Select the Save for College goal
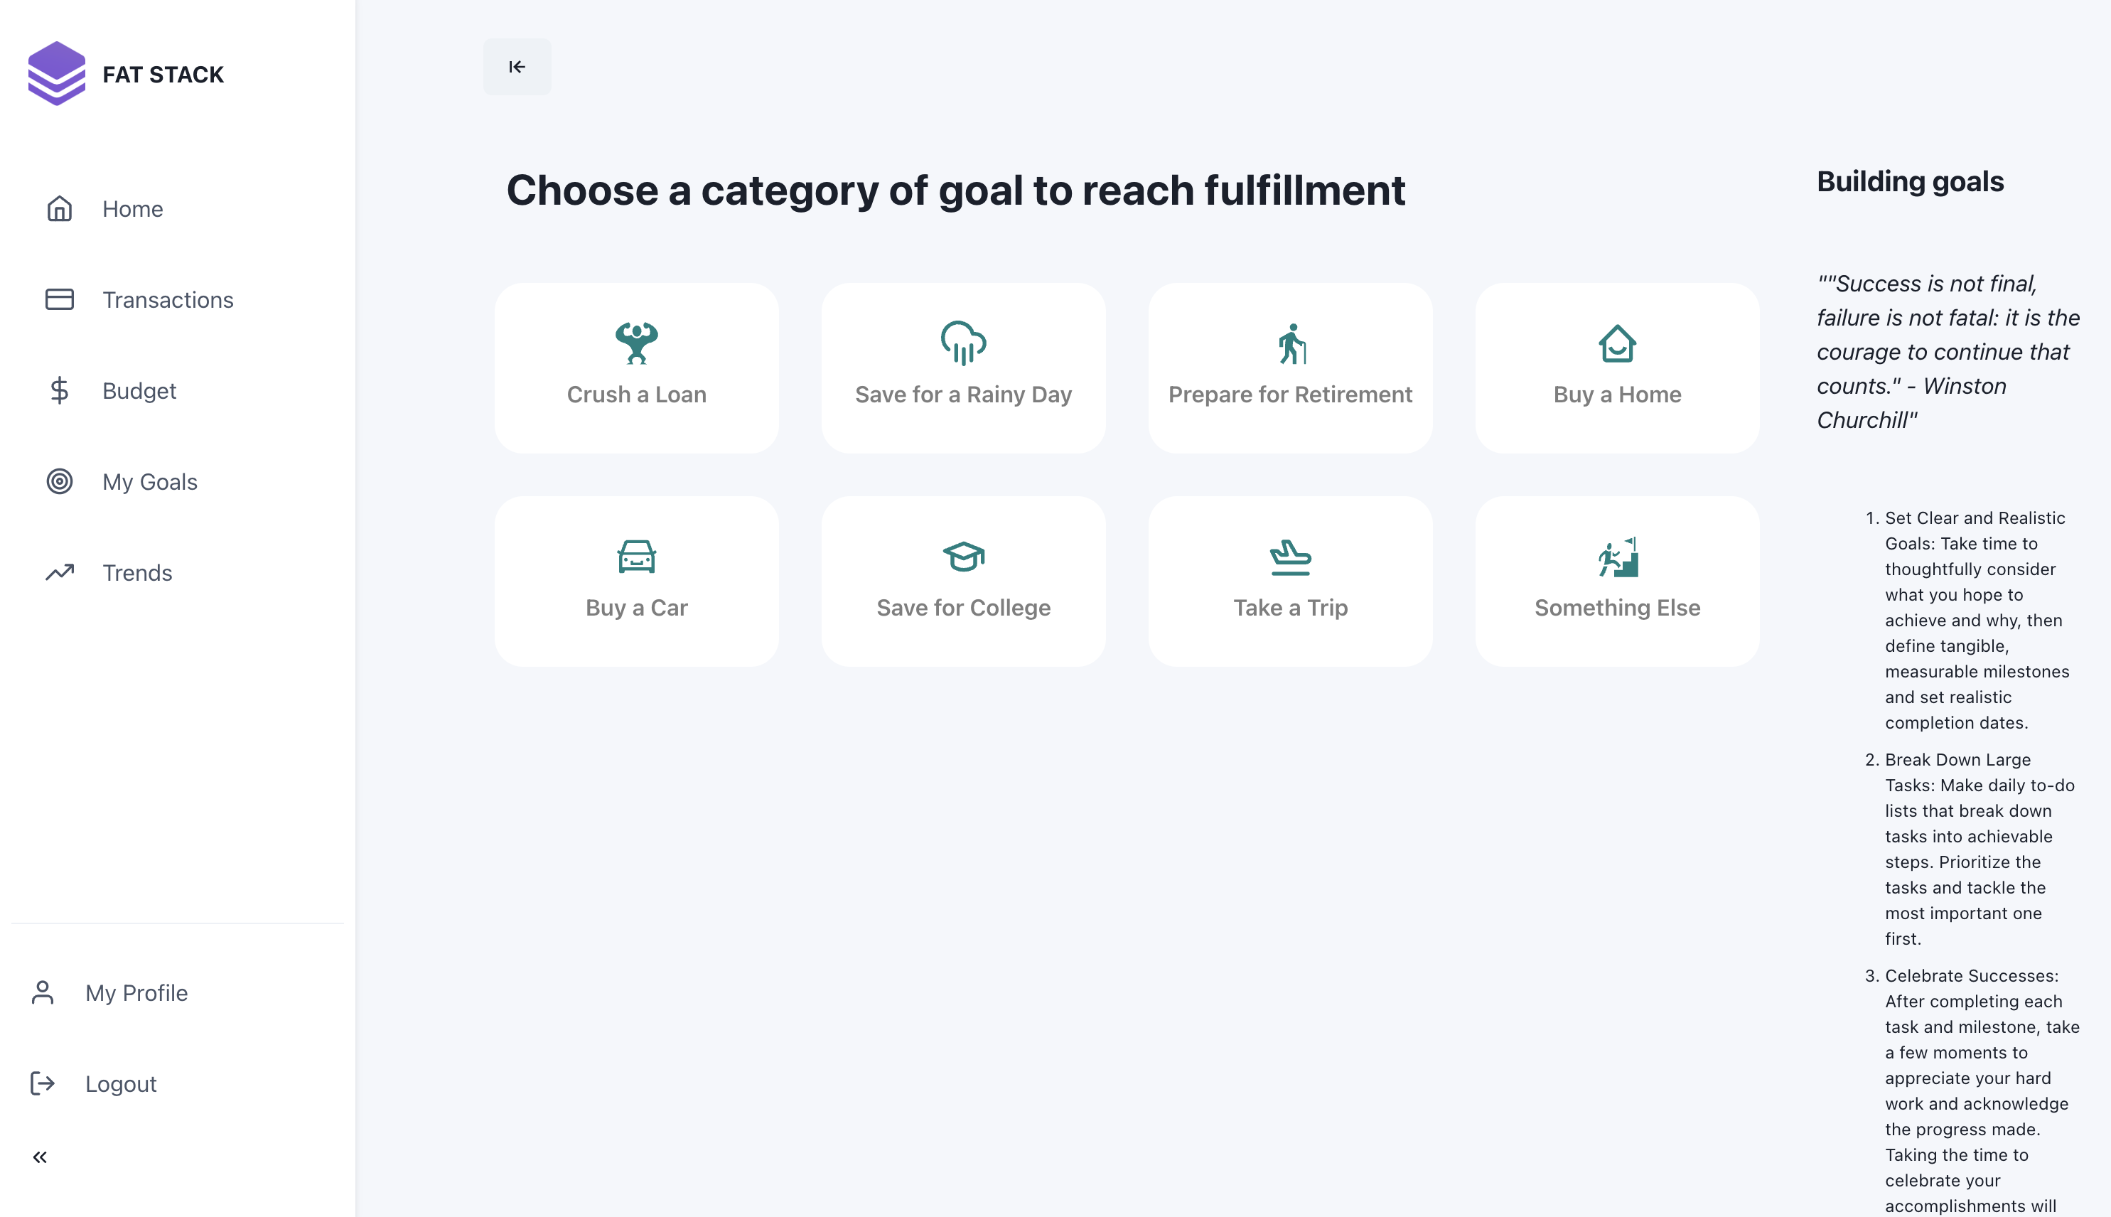Viewport: 2111px width, 1217px height. 964,581
